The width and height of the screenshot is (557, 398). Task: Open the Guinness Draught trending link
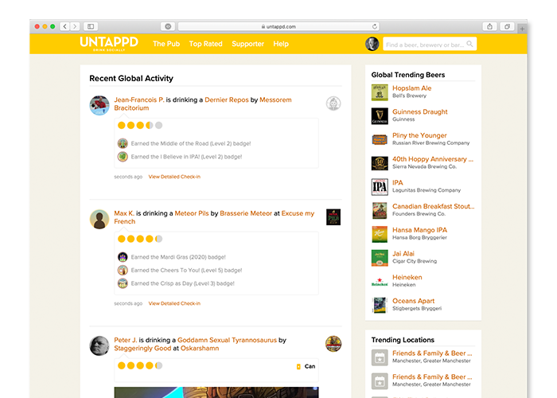[x=420, y=111]
